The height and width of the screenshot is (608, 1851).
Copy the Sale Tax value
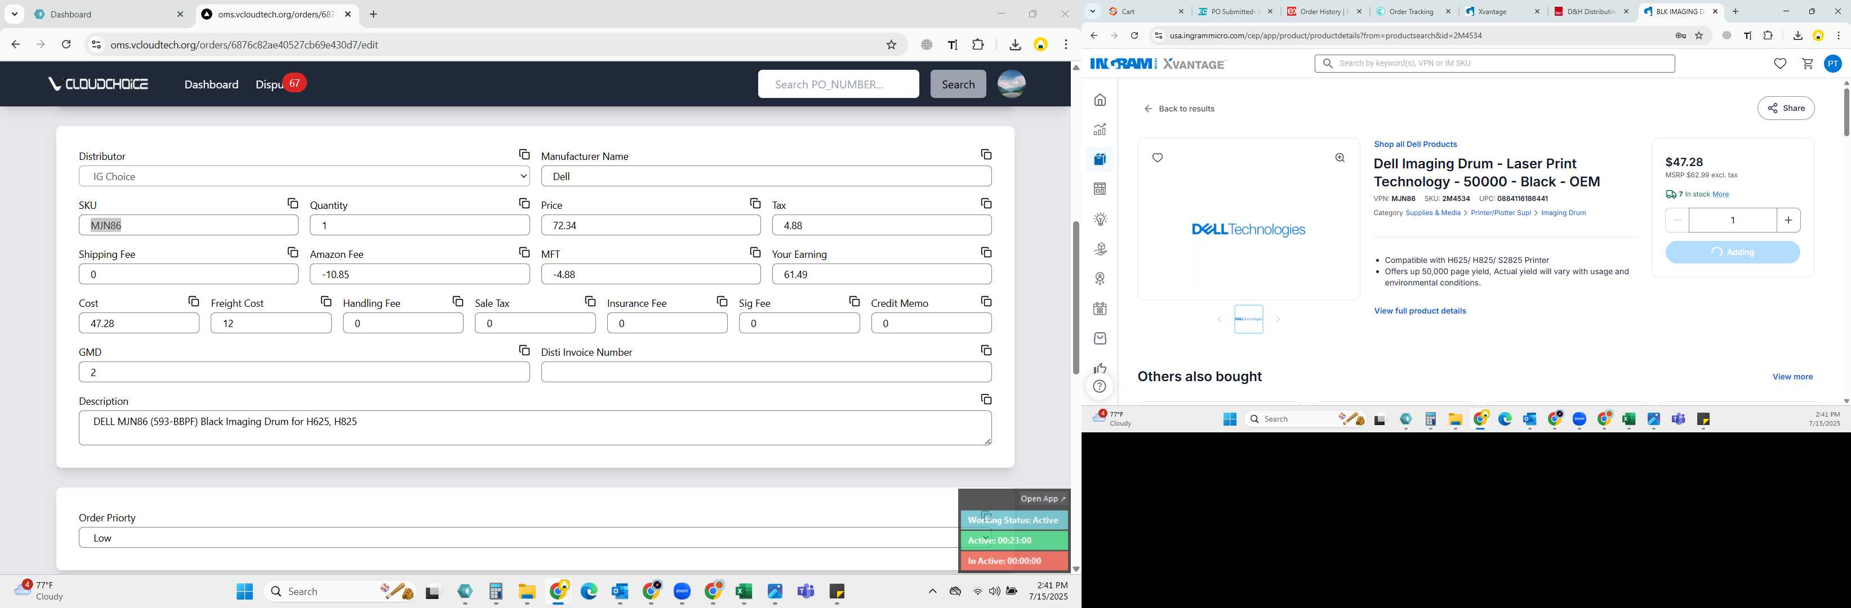point(590,301)
